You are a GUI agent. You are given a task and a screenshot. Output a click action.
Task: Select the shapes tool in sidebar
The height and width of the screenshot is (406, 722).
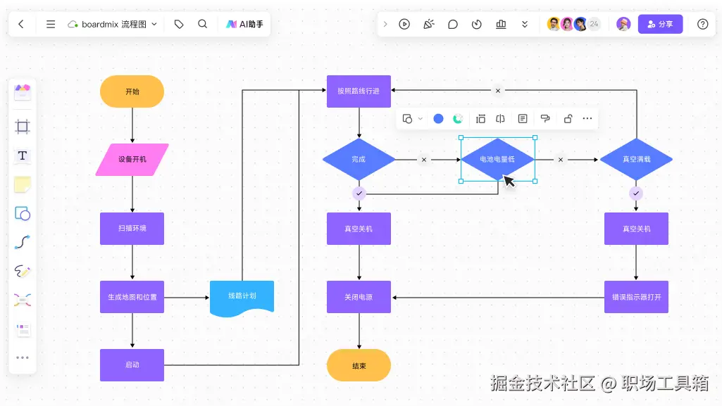click(23, 214)
